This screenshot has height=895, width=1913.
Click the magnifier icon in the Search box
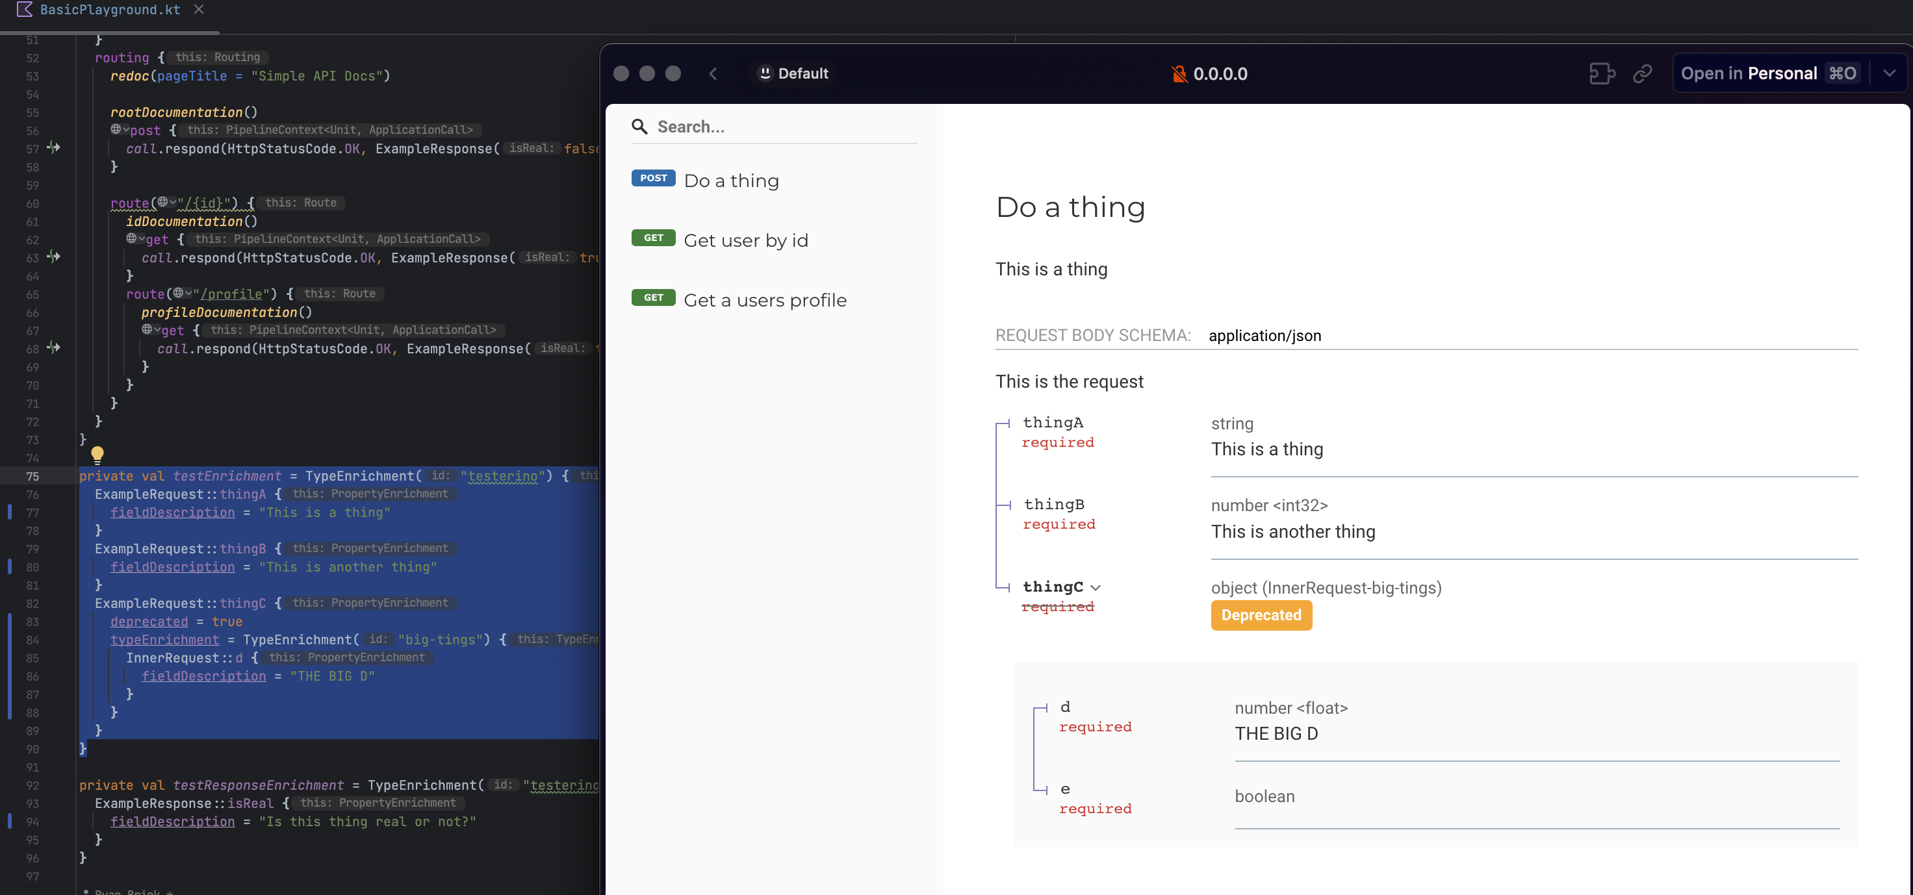[639, 126]
